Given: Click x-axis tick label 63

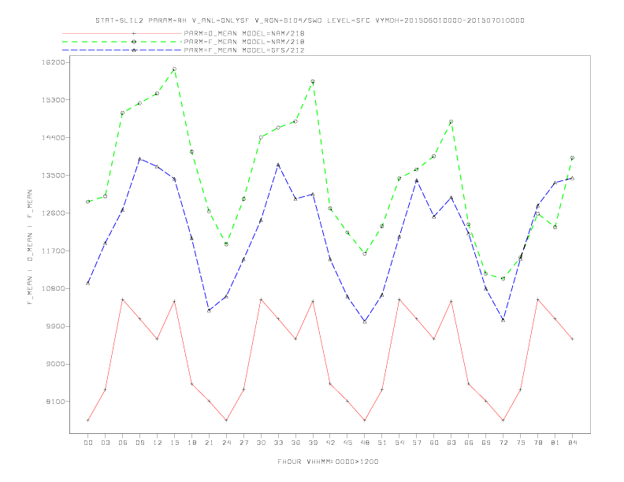Looking at the screenshot, I should tap(451, 443).
